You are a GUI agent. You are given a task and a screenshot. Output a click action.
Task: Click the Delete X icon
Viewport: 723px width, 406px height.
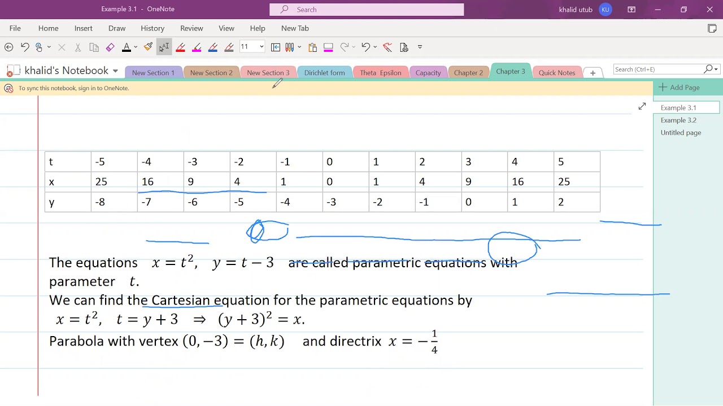[x=62, y=47]
